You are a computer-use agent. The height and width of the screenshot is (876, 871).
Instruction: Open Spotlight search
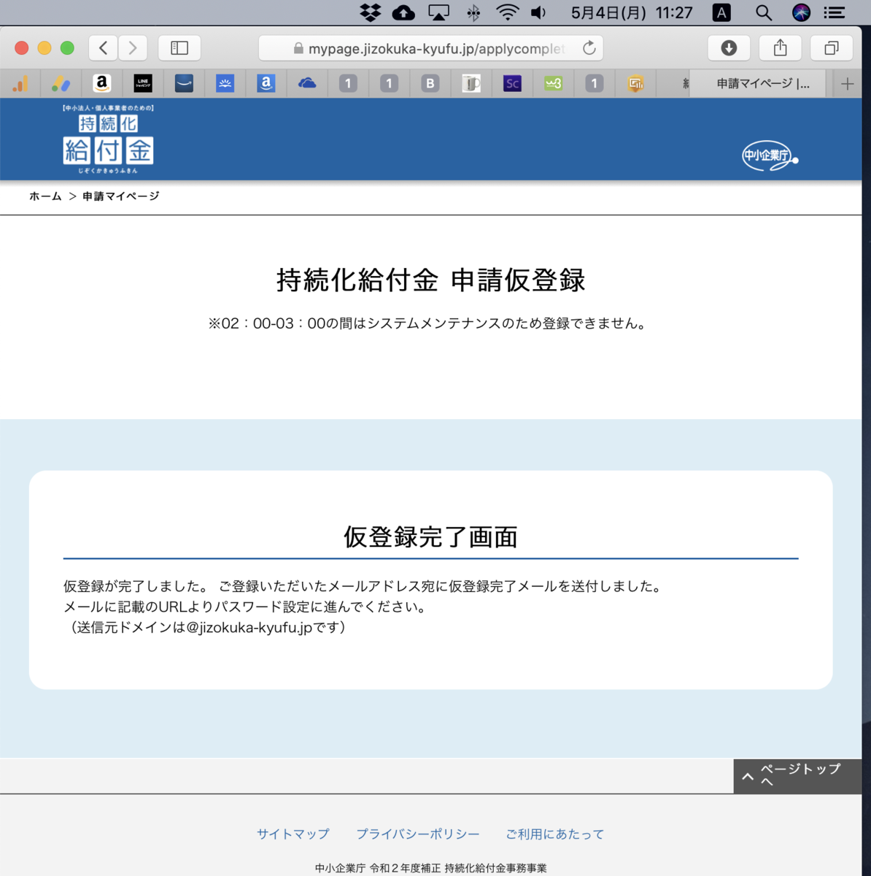(764, 12)
